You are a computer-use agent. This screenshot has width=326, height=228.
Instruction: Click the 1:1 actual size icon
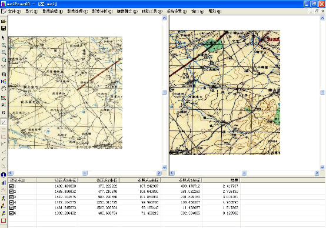click(x=4, y=67)
